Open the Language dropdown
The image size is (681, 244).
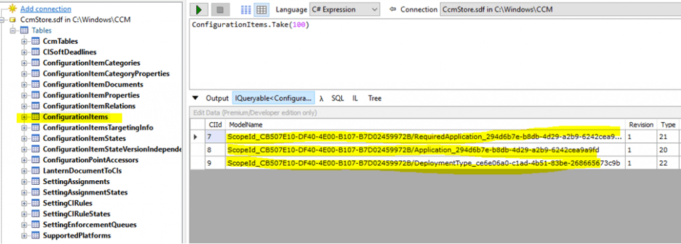click(344, 9)
